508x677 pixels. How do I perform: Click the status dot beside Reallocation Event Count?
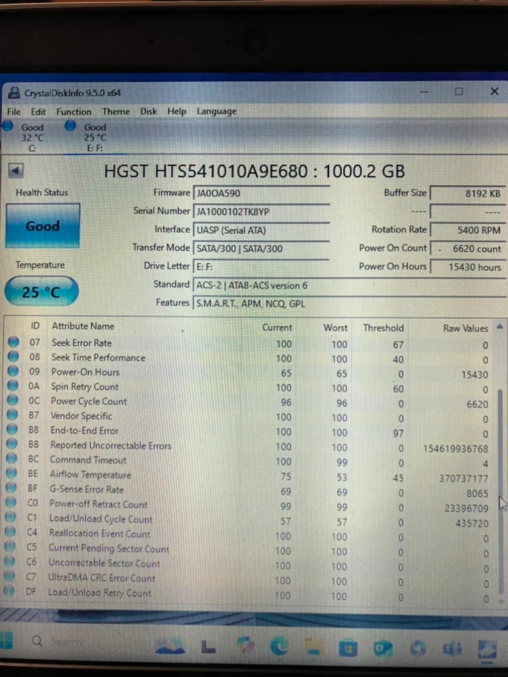(9, 532)
